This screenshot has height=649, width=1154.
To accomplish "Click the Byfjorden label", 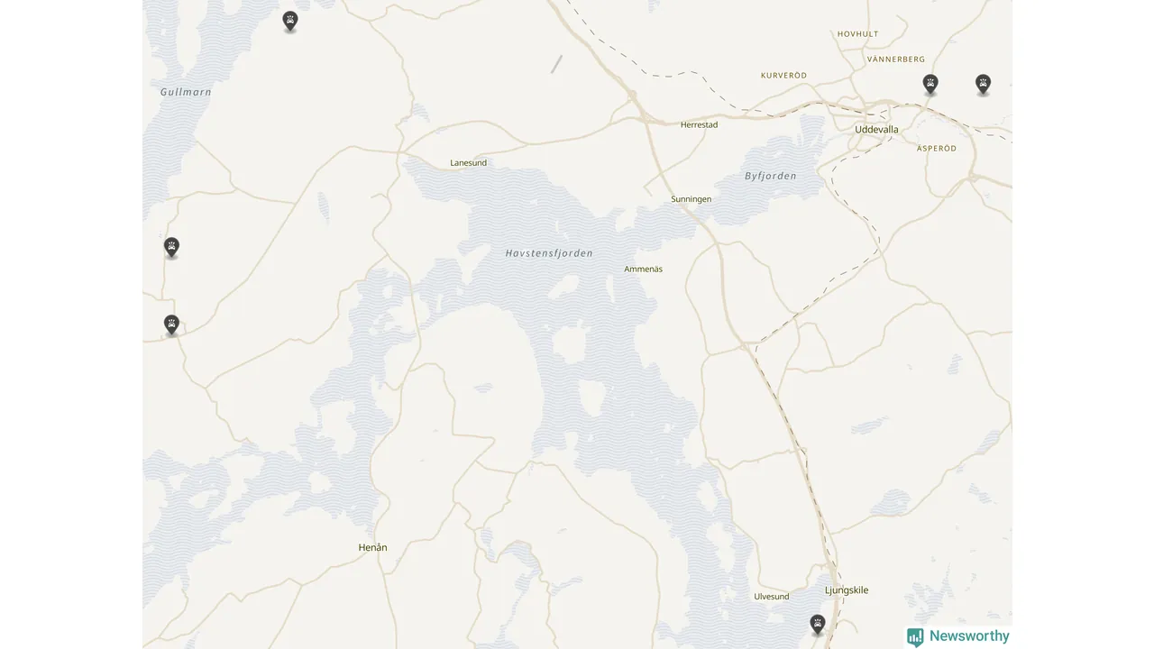I will (x=771, y=176).
